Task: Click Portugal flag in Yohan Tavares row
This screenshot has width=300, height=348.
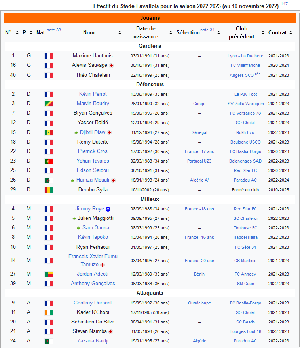Action: [49, 161]
